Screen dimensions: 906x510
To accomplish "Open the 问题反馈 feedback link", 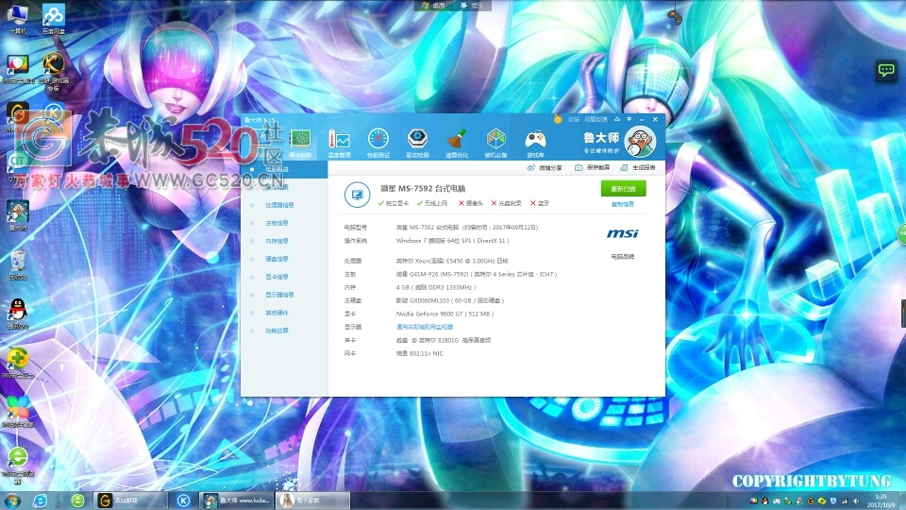I will click(596, 119).
